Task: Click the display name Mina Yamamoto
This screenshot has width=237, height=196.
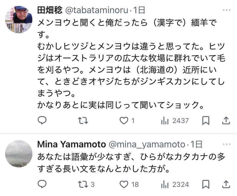Action: (x=72, y=144)
